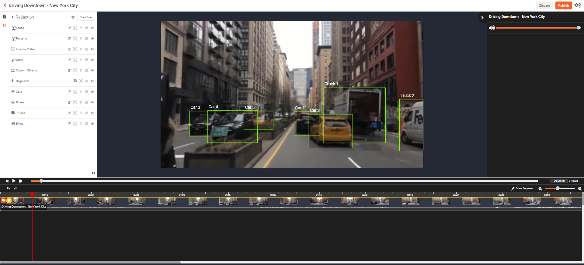
Task: Click the lock icon on video track
Action: tap(9, 200)
